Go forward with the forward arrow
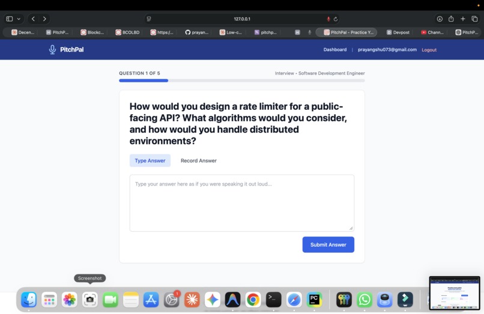The image size is (484, 314). click(44, 19)
